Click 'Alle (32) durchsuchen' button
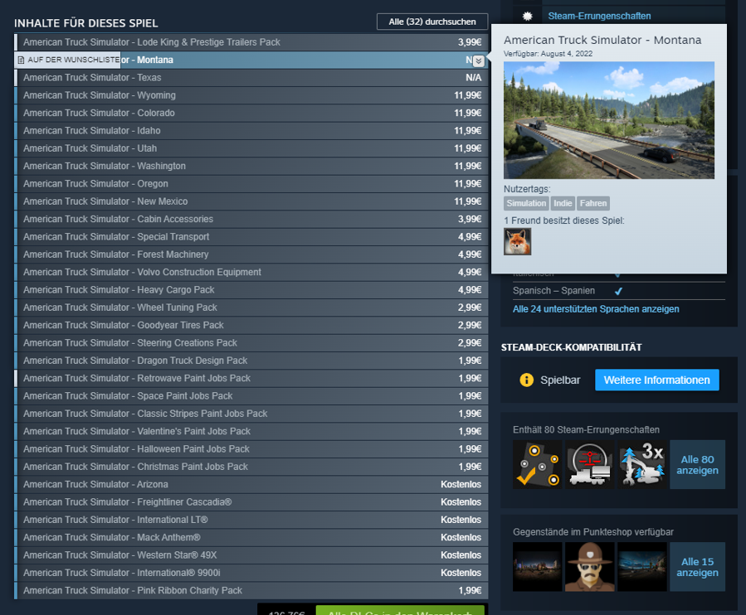The width and height of the screenshot is (746, 615). (x=432, y=22)
